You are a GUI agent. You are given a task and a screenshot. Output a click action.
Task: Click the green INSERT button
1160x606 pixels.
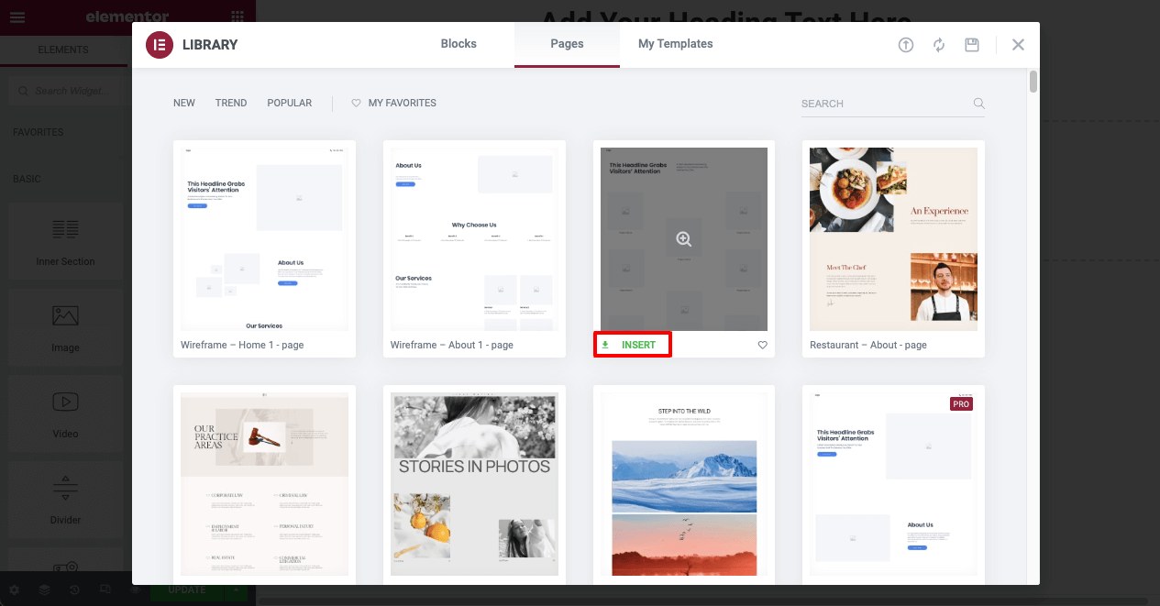click(x=632, y=345)
